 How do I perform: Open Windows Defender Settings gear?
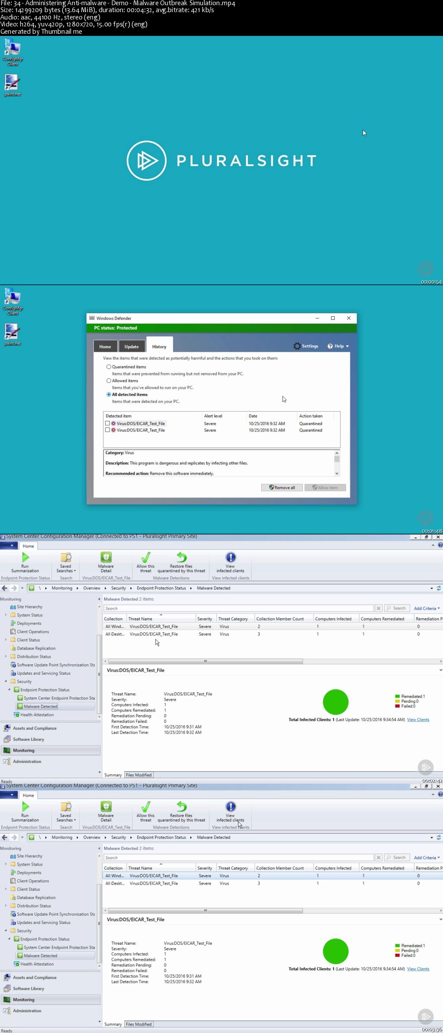297,346
